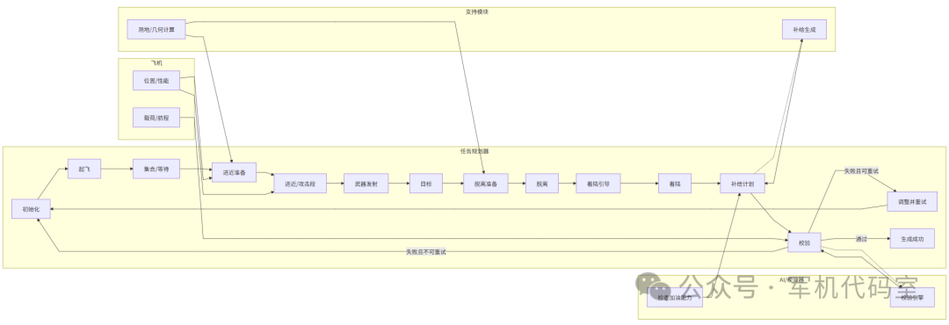This screenshot has height=325, width=949.
Task: Click the 位置/性能 node
Action: click(156, 81)
